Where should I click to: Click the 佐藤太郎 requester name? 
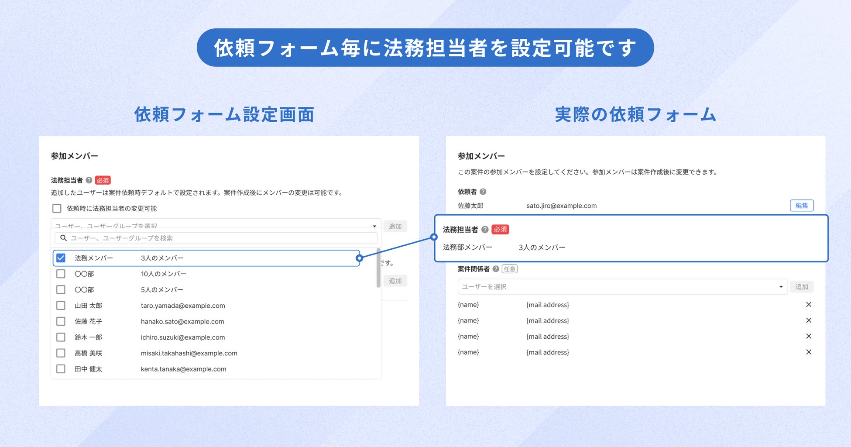(470, 206)
